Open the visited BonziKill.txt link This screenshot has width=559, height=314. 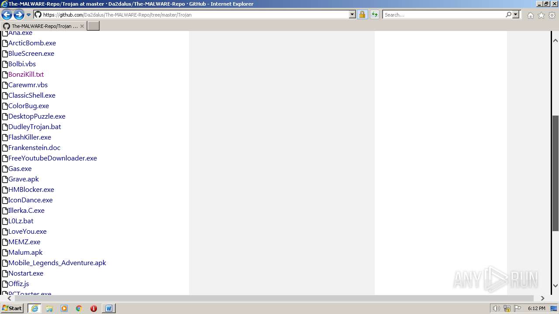click(26, 74)
